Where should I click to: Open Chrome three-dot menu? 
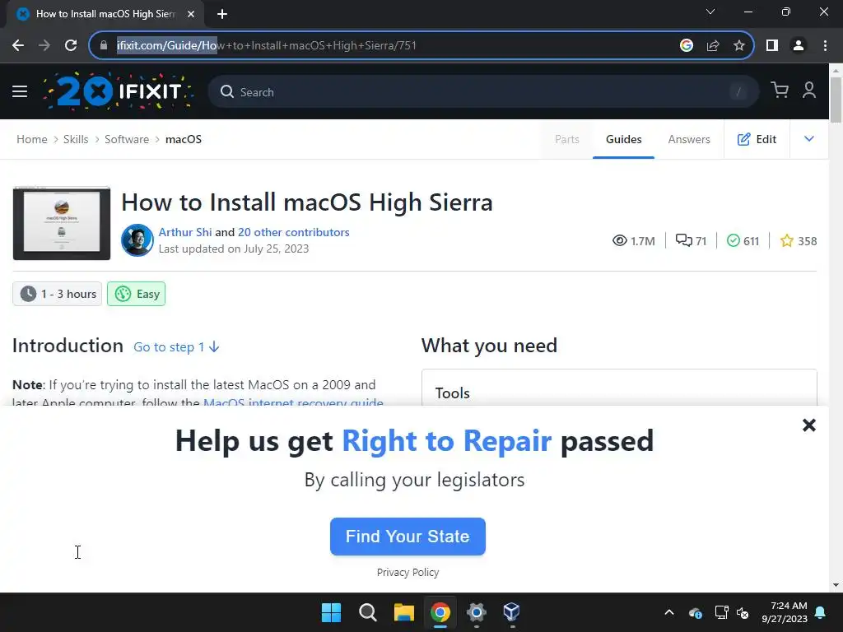825,46
